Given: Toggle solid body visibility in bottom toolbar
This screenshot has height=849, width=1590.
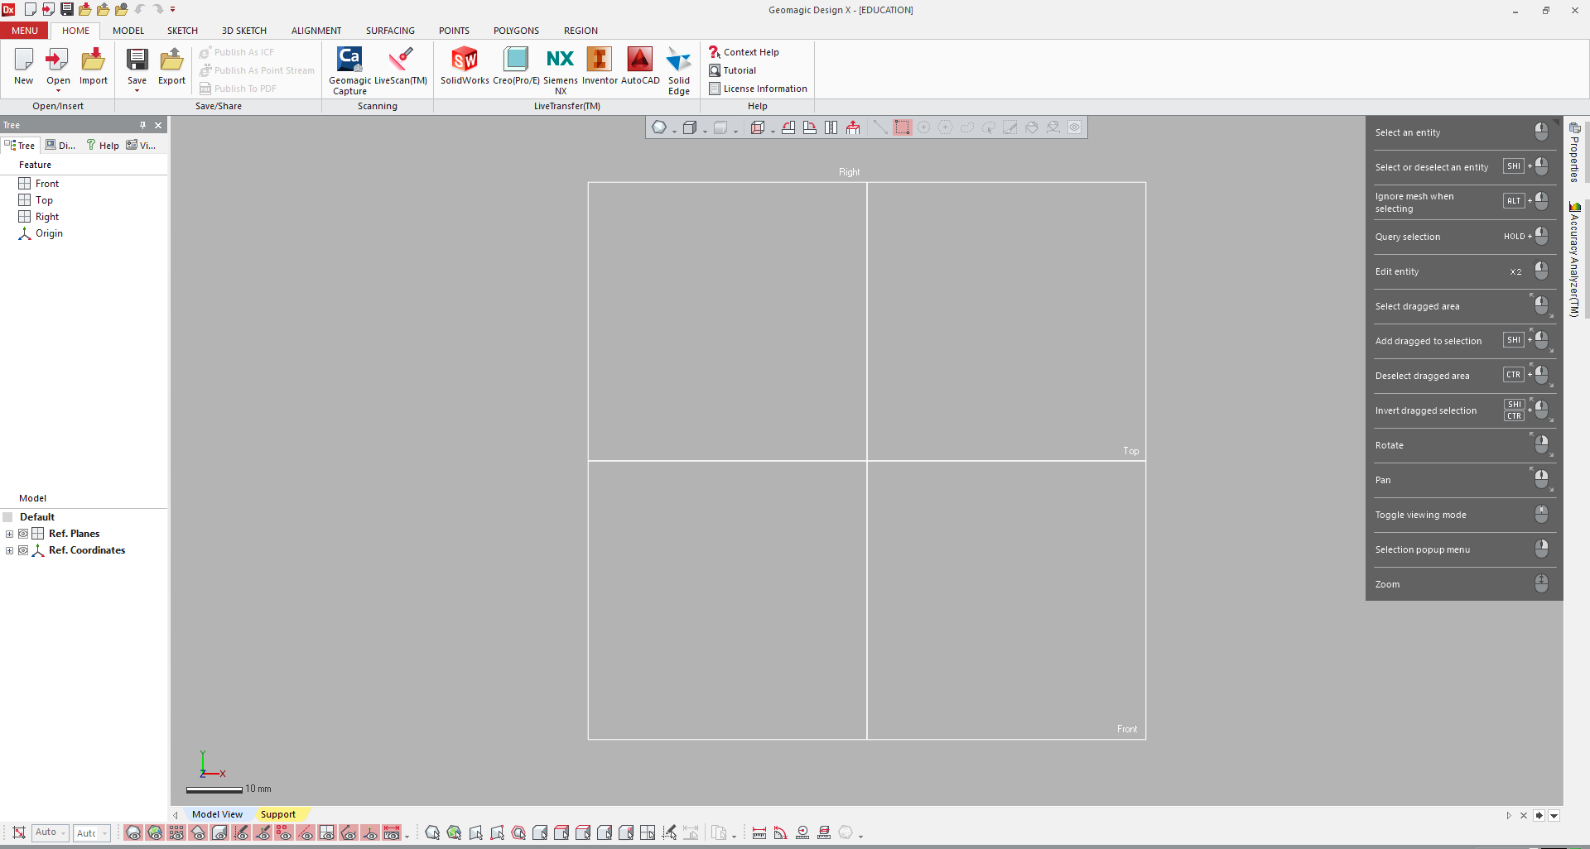Looking at the screenshot, I should [219, 833].
